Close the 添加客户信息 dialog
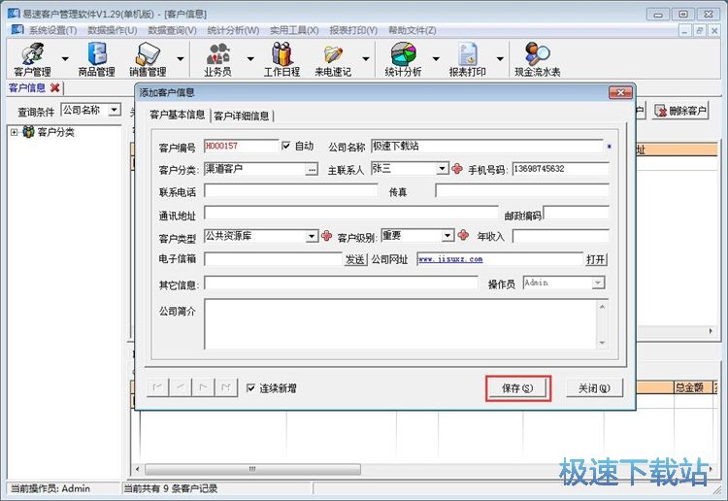Viewport: 728px width, 501px height. click(621, 93)
